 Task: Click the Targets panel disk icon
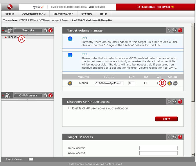[8, 30]
